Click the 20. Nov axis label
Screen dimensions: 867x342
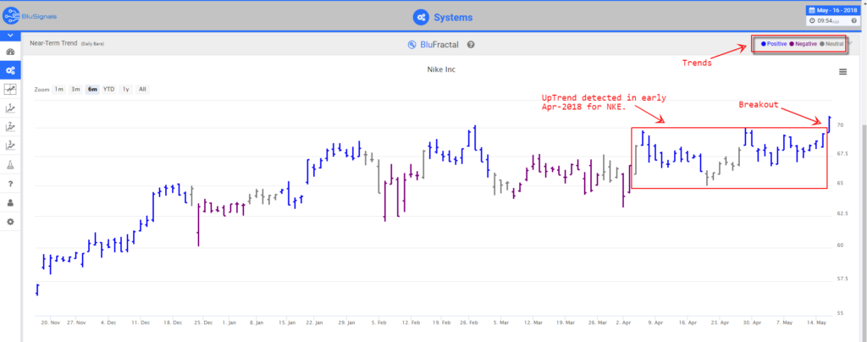(x=50, y=322)
